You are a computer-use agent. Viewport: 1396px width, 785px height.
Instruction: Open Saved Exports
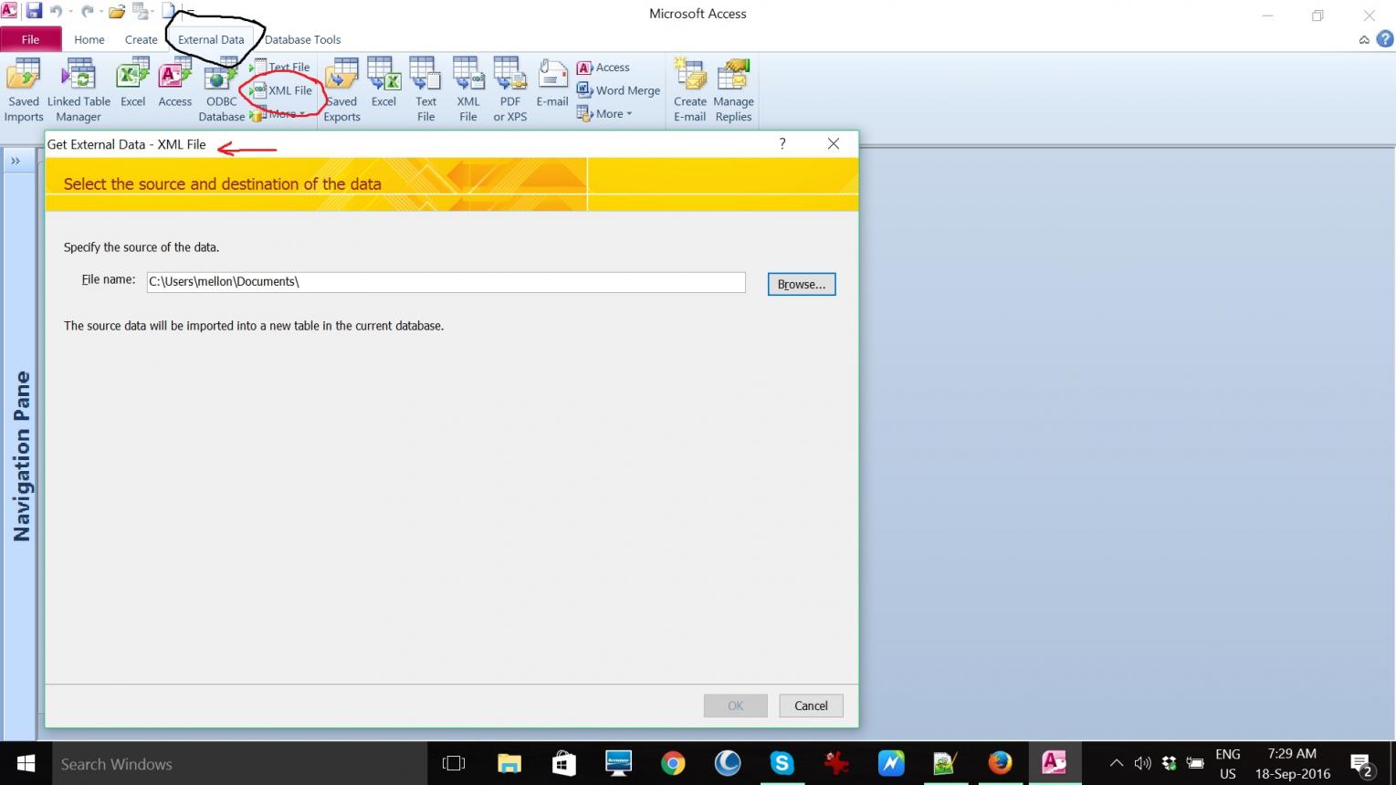(x=341, y=89)
